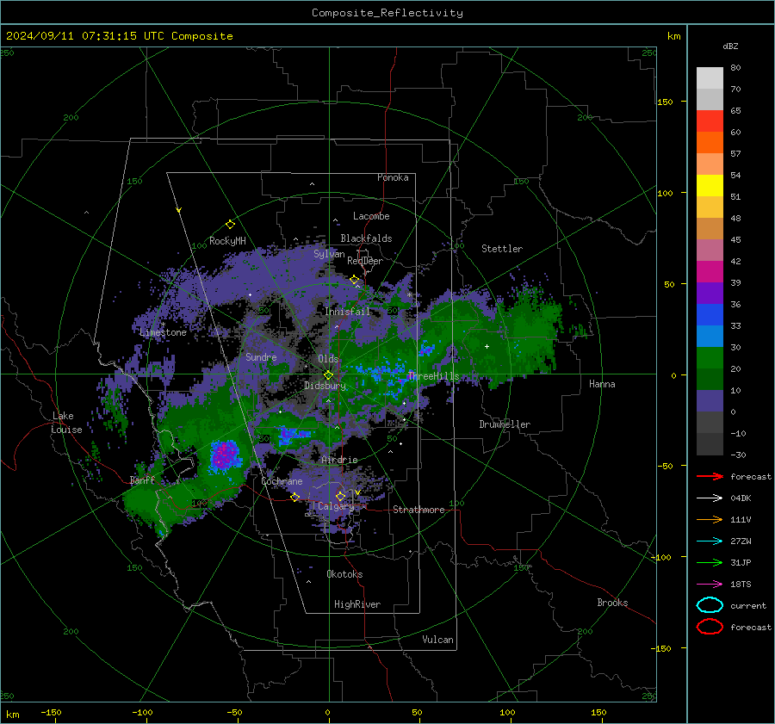775x724 pixels.
Task: Click the dBZ legend heading
Action: pyautogui.click(x=730, y=46)
